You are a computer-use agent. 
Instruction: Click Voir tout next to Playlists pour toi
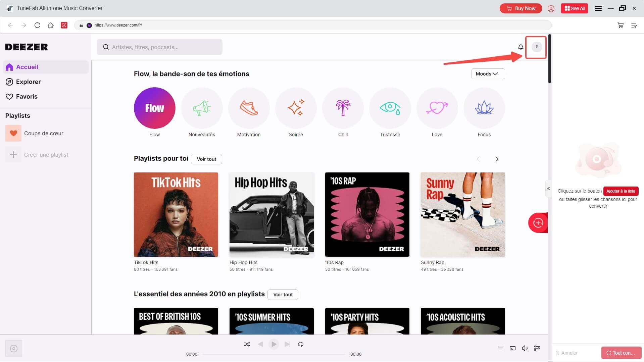point(206,159)
